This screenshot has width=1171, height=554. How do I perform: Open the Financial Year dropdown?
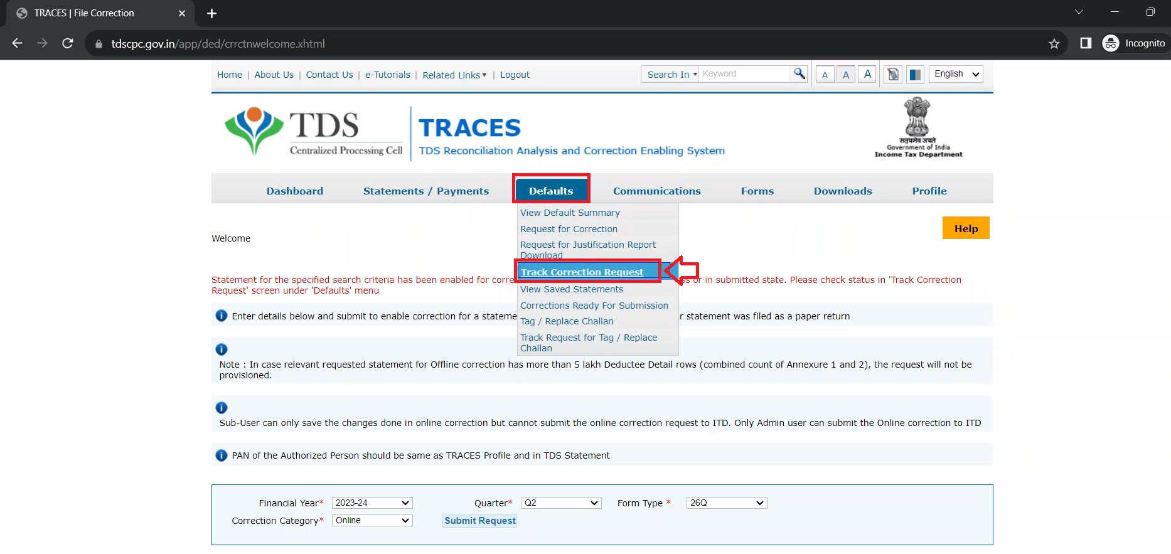(372, 503)
